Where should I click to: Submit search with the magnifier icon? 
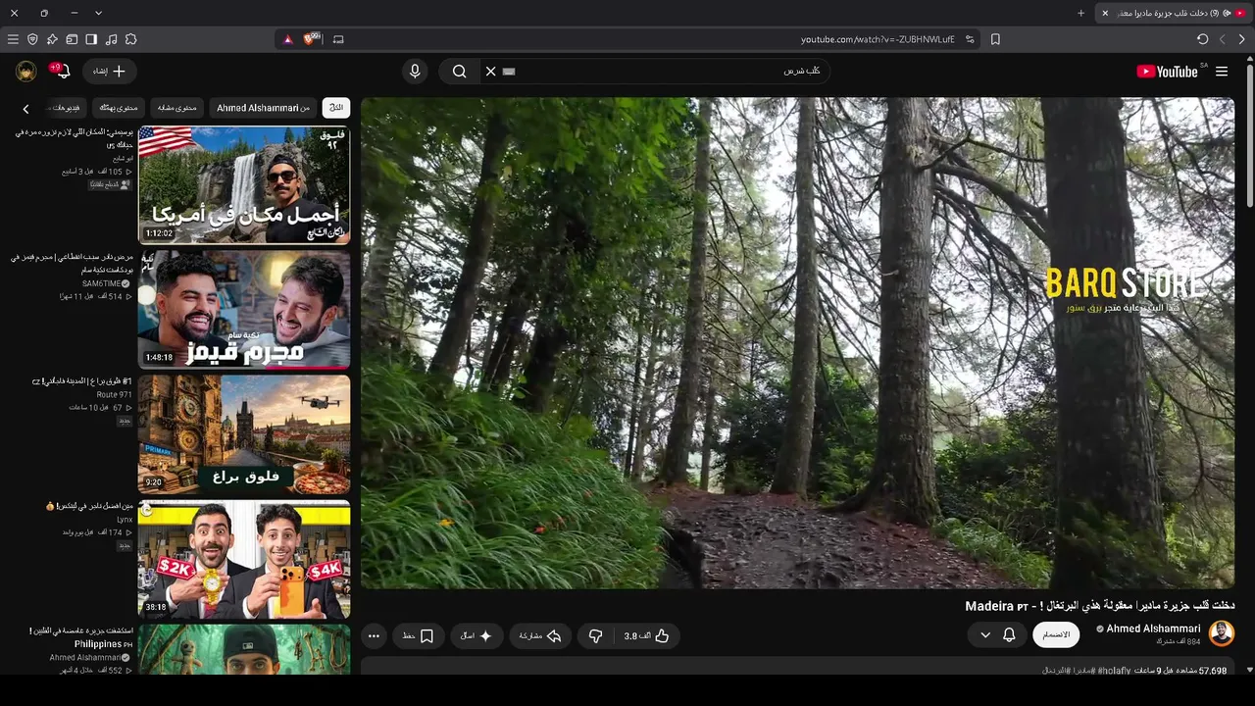click(x=459, y=72)
